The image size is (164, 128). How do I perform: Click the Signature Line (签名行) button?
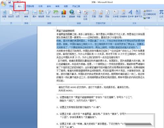click(149, 11)
